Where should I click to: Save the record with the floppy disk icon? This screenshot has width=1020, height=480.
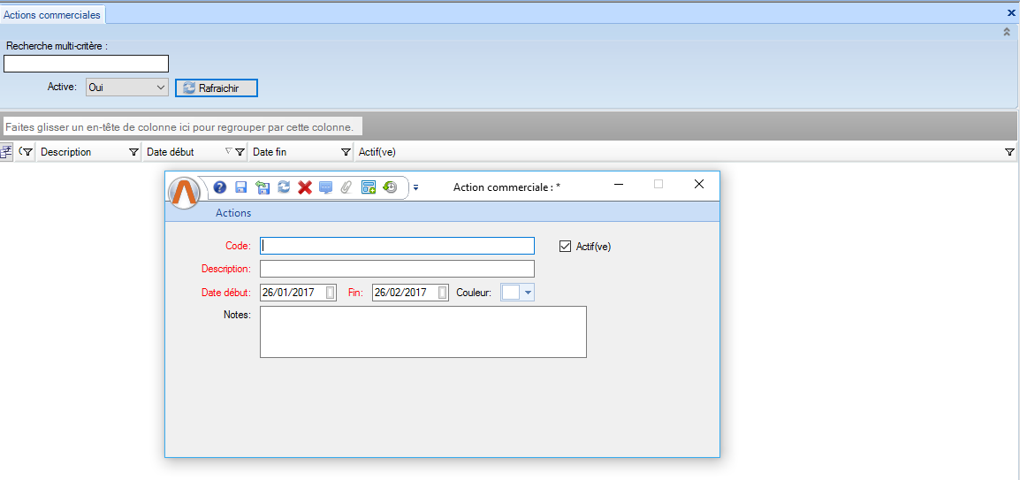pos(241,187)
